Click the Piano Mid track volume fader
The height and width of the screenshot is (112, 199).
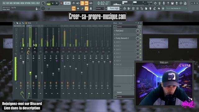point(36,77)
